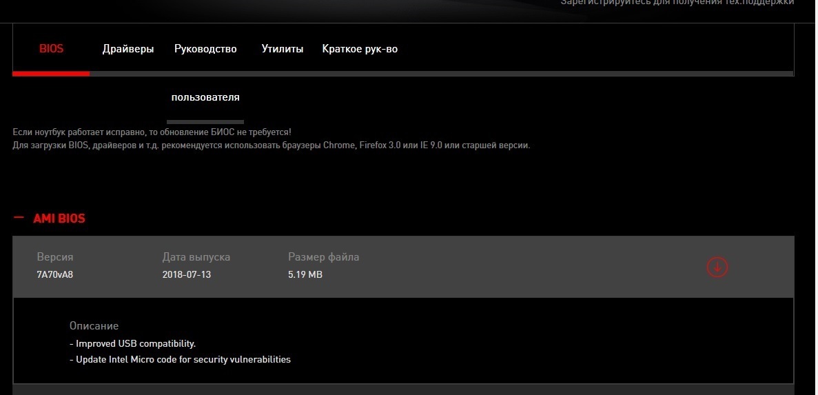The image size is (818, 395).
Task: Collapse the AMI BIOS section minus icon
Action: click(19, 219)
